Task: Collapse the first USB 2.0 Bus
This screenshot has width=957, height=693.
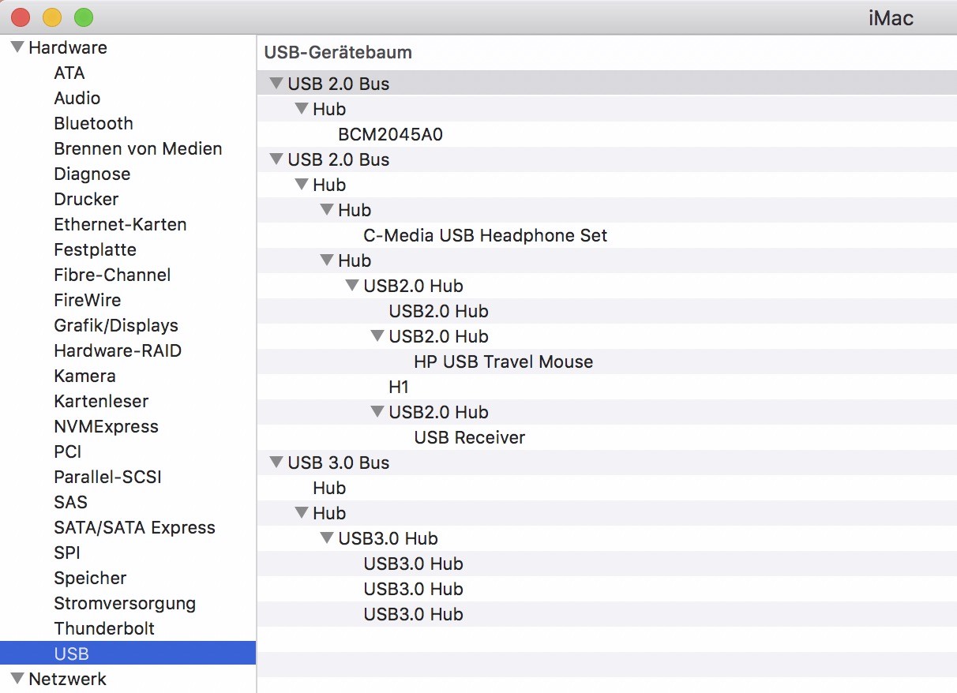Action: coord(276,84)
